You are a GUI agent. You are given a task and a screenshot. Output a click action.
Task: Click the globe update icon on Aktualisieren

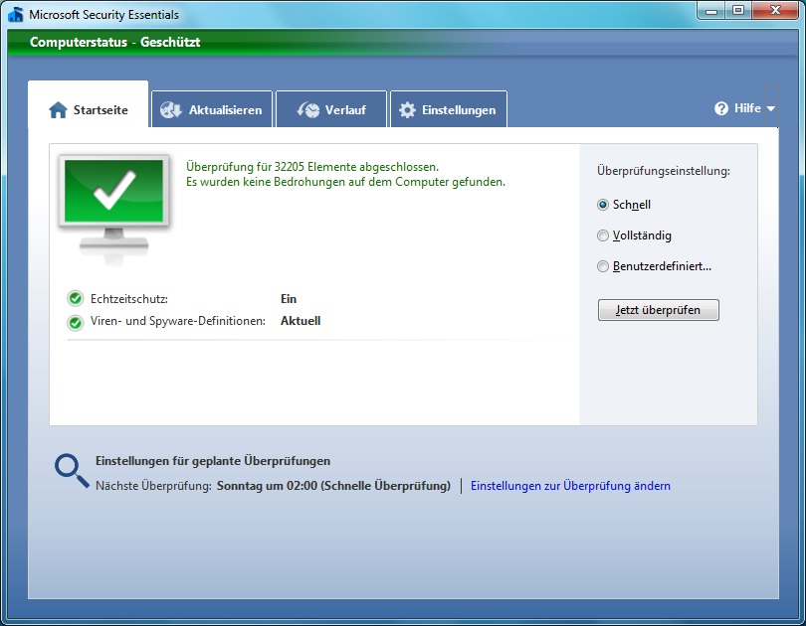coord(171,110)
